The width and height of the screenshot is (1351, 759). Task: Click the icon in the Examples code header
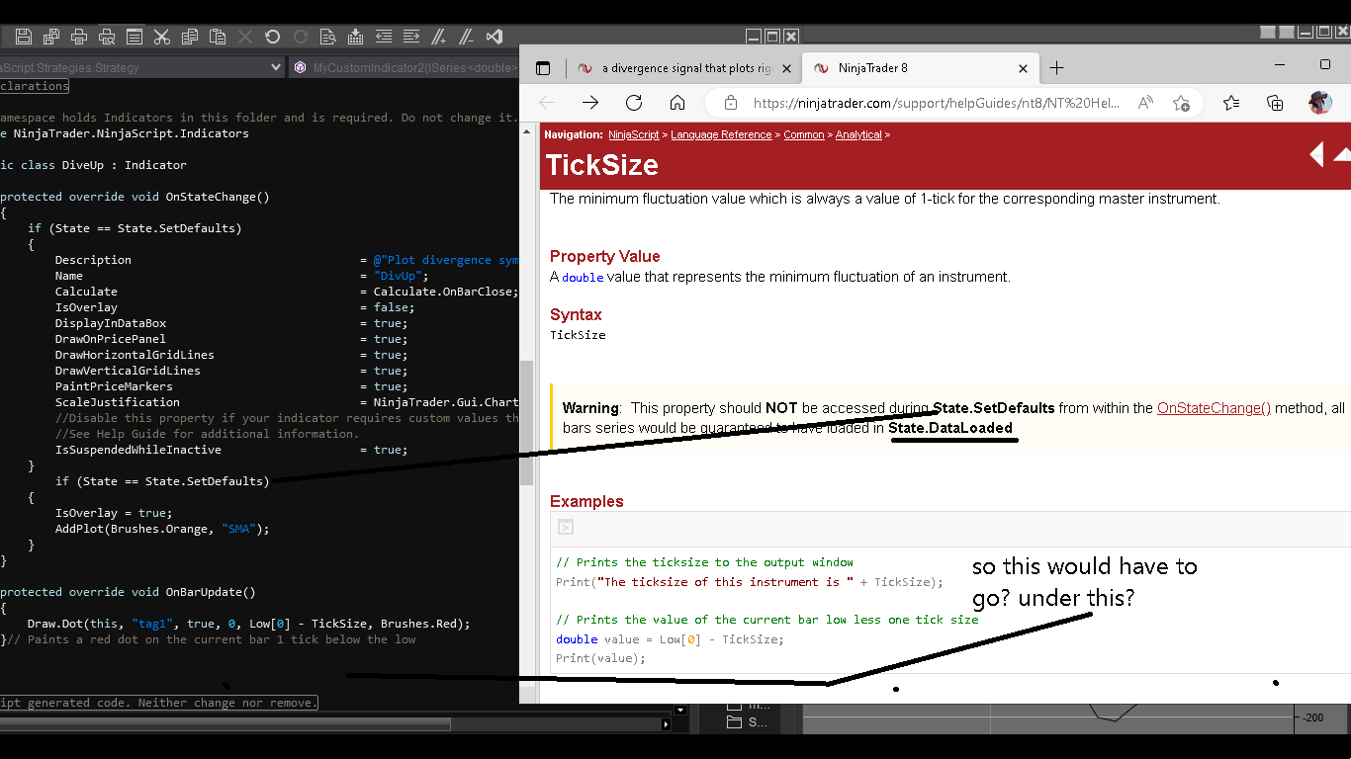click(566, 527)
